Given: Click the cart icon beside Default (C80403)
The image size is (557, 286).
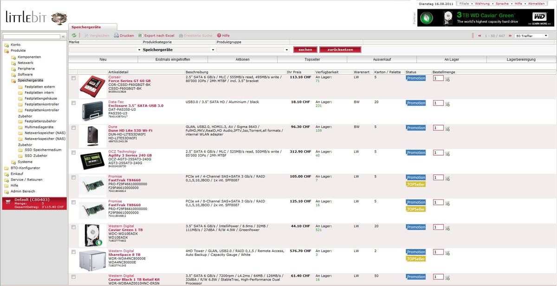Looking at the screenshot, I should click(7, 201).
